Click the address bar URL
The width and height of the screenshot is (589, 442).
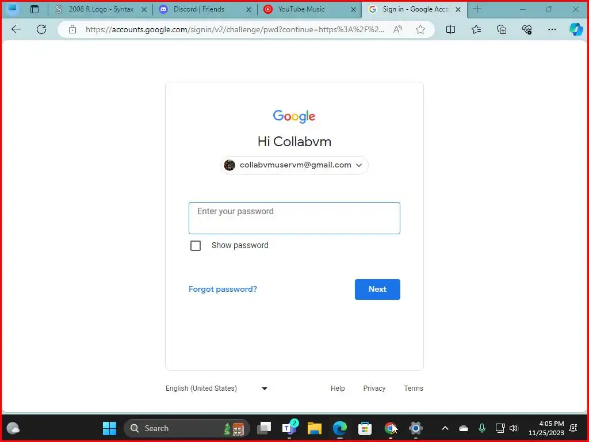pos(235,29)
